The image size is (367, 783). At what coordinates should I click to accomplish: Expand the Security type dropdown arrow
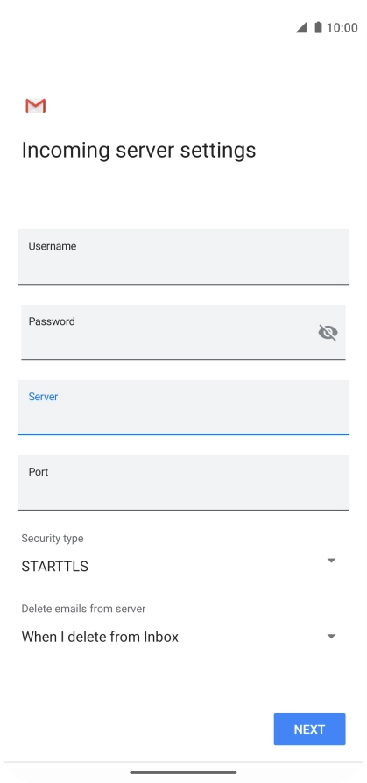point(331,561)
